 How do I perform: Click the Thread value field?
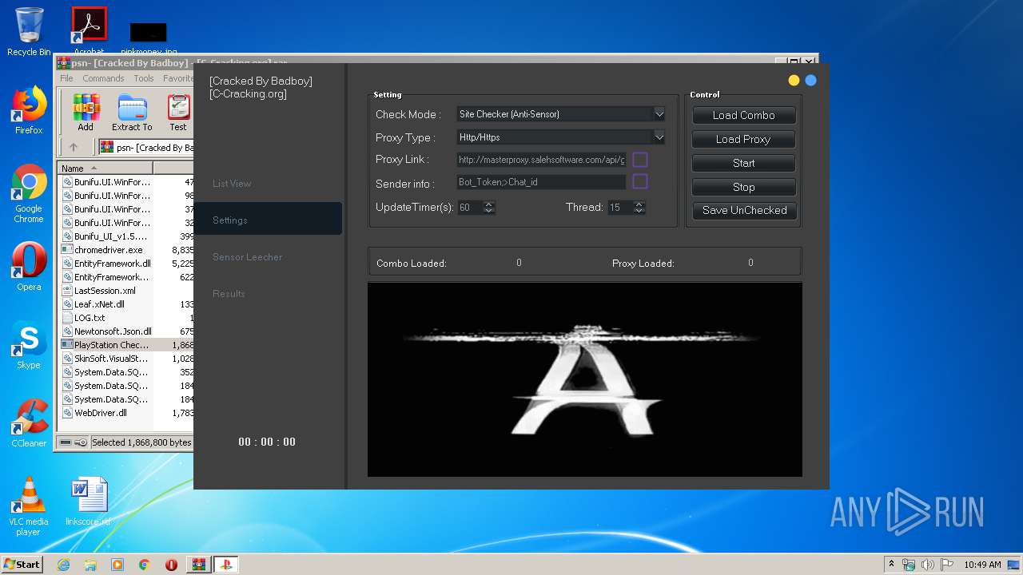619,208
